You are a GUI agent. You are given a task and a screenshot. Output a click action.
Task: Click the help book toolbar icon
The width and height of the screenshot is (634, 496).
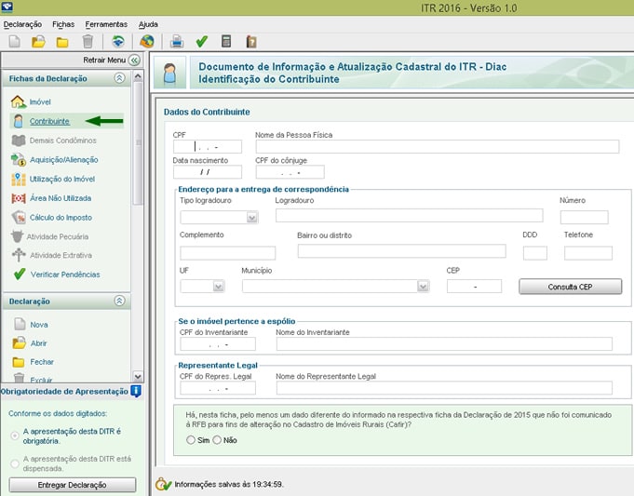pos(251,42)
